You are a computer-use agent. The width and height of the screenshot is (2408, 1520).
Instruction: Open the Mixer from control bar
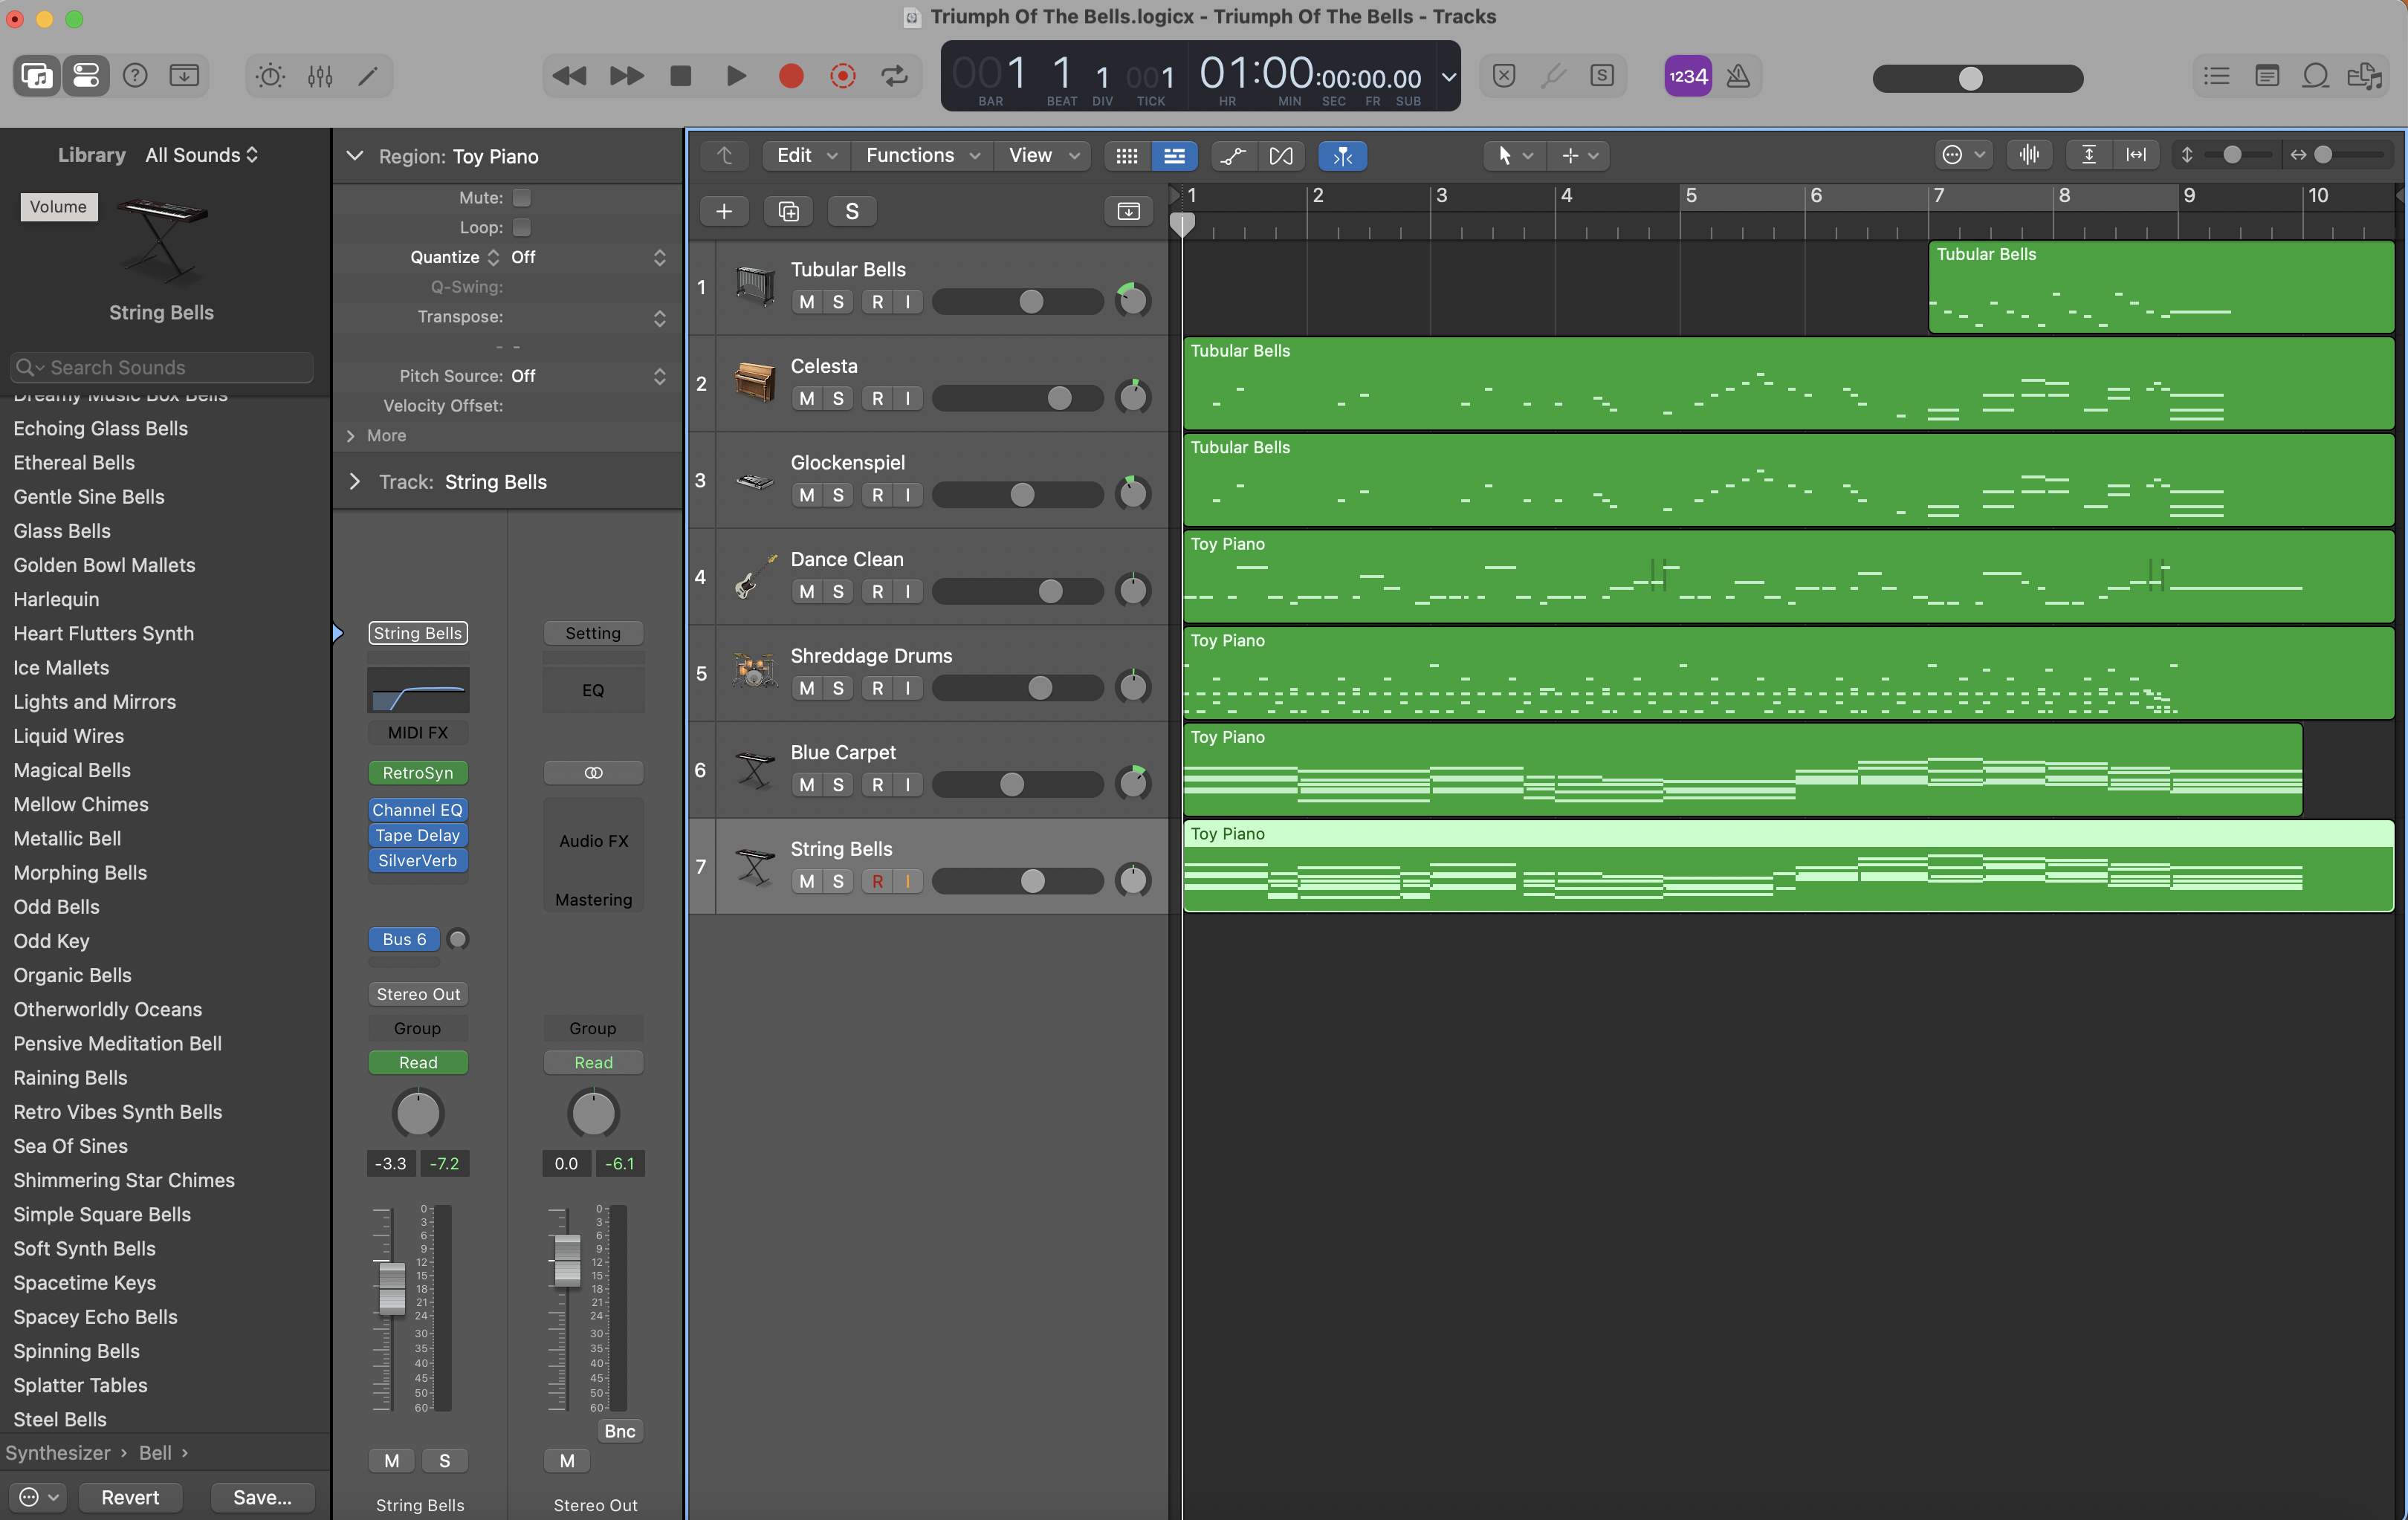coord(320,76)
